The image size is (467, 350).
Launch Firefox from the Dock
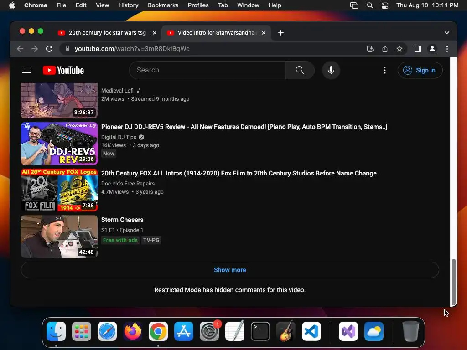click(133, 331)
